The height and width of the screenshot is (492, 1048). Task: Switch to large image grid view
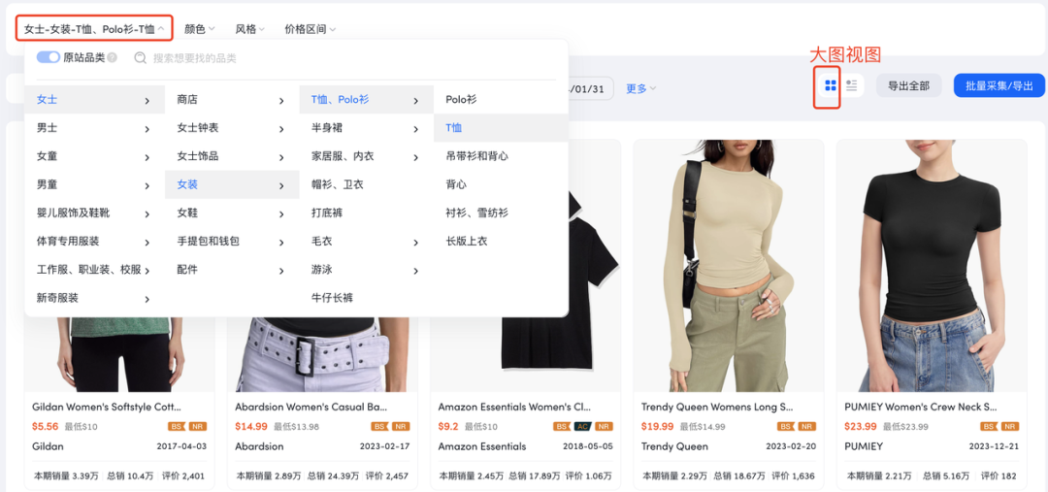coord(831,85)
